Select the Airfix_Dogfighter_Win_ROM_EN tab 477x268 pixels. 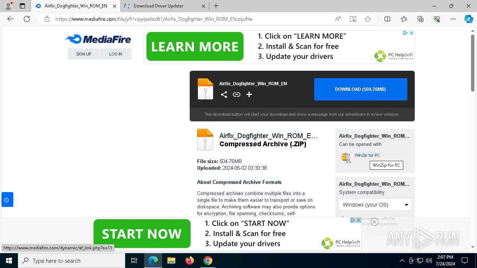(76, 6)
